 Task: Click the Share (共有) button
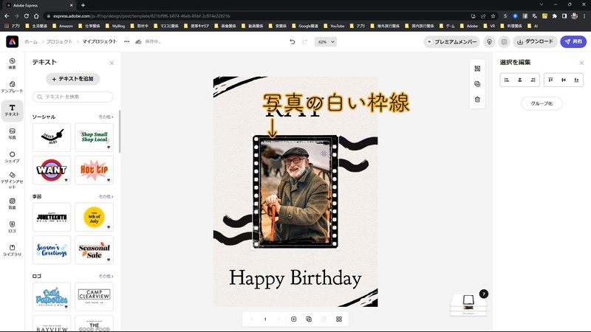[573, 42]
